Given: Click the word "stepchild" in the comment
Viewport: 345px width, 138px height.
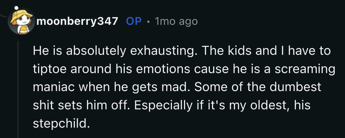Looking at the screenshot, I should coord(61,124).
